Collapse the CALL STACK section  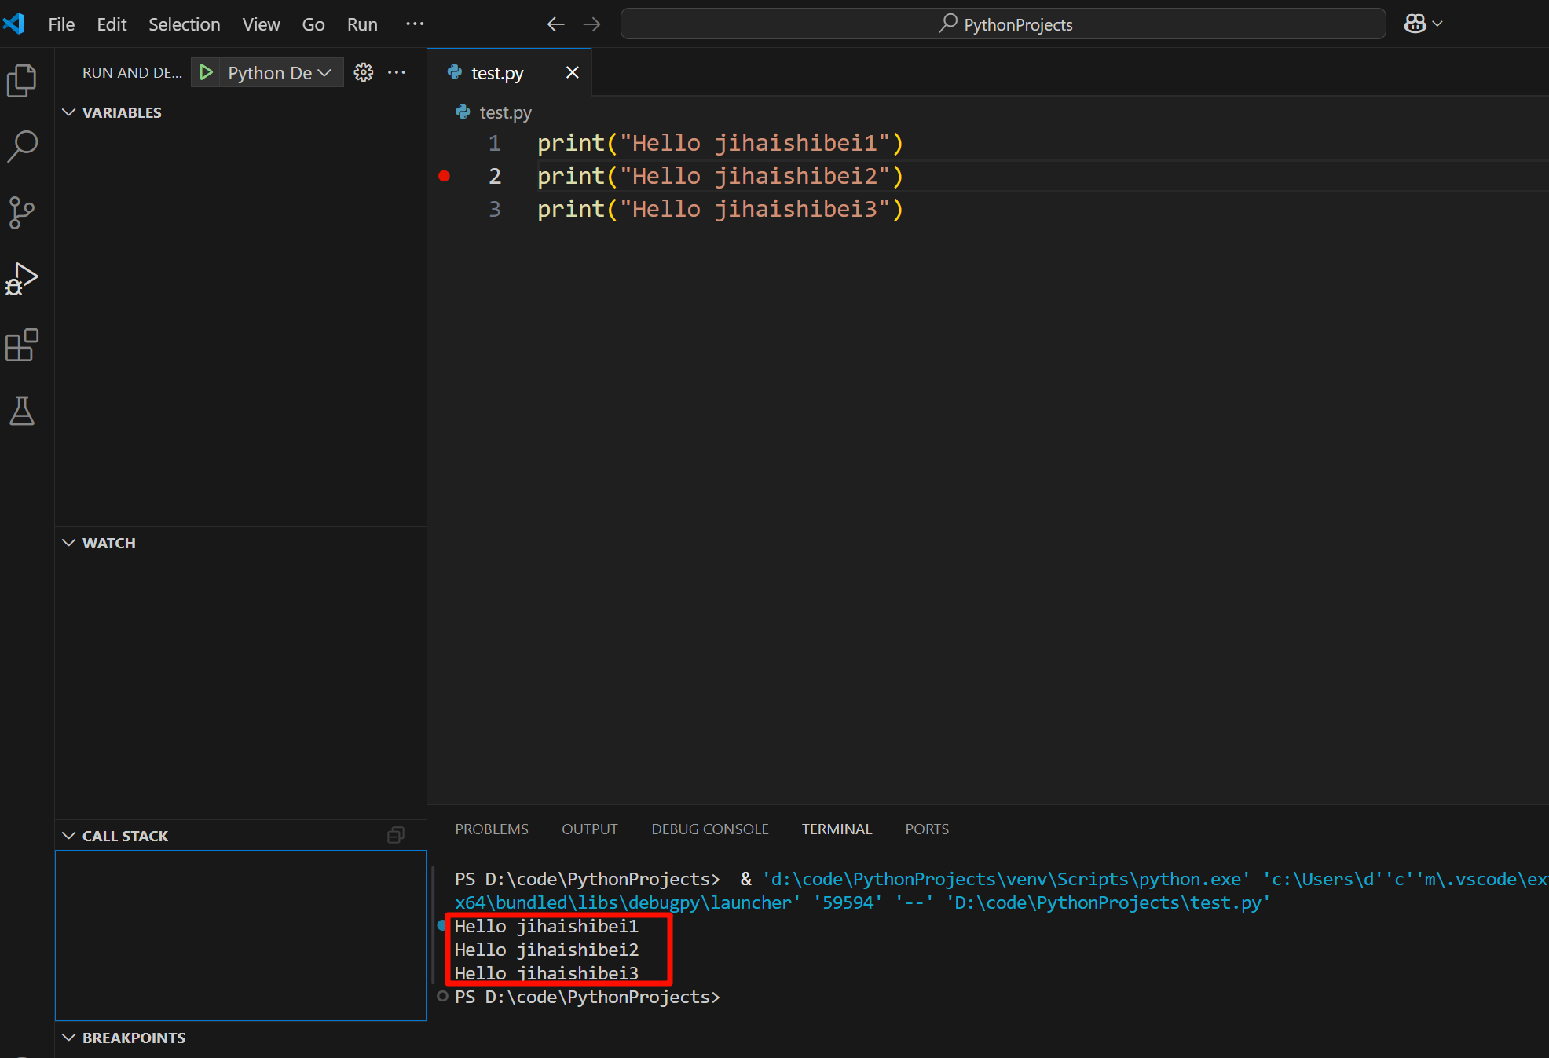click(68, 835)
